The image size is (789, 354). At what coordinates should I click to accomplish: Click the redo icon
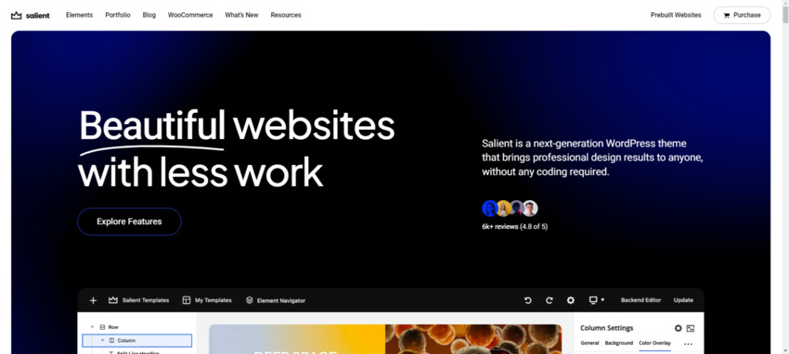coord(550,300)
